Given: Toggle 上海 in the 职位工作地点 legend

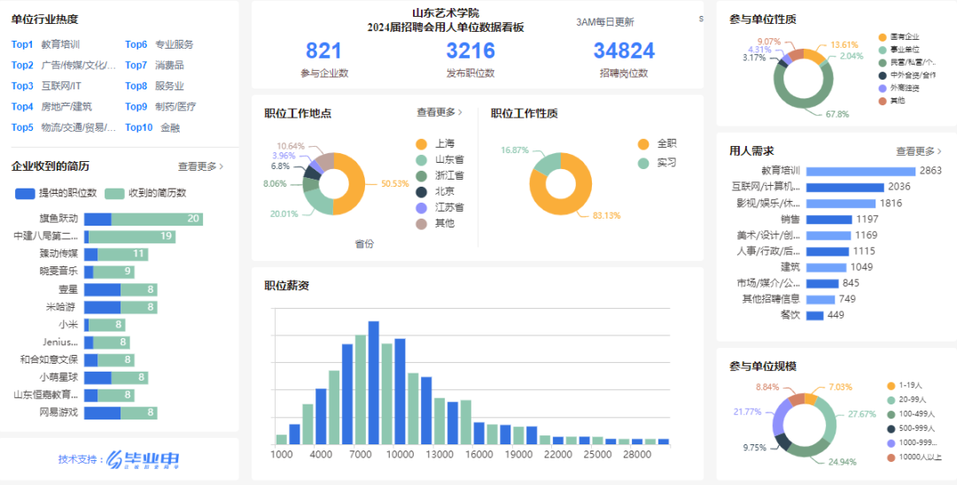Looking at the screenshot, I should pos(435,144).
